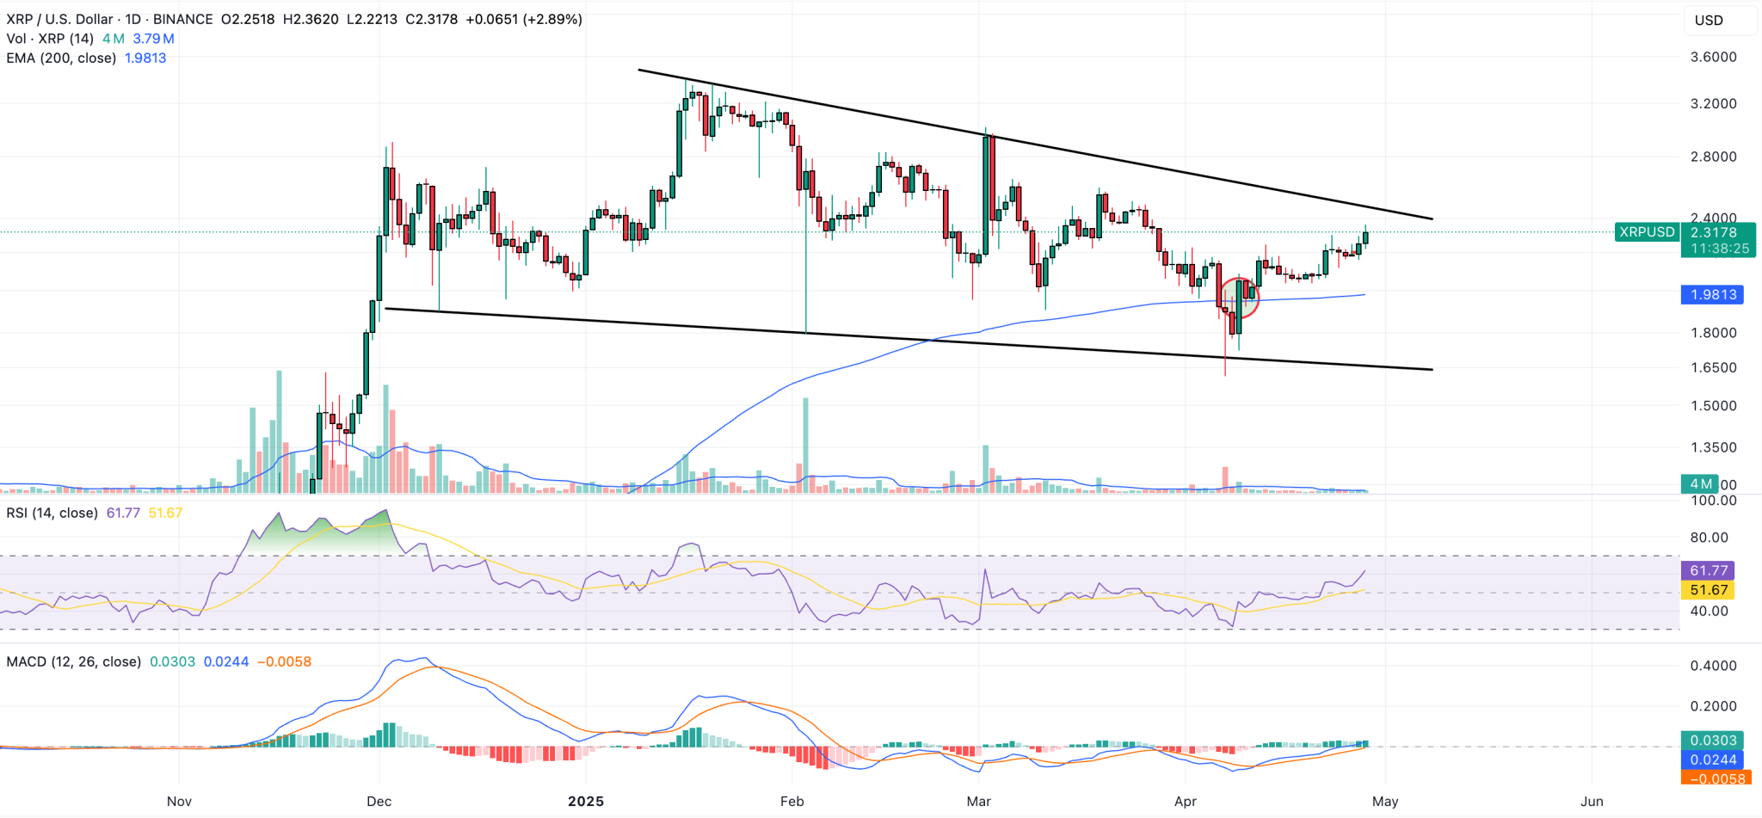Click the purple 61.77 RSI value label
The image size is (1762, 818).
(1707, 569)
